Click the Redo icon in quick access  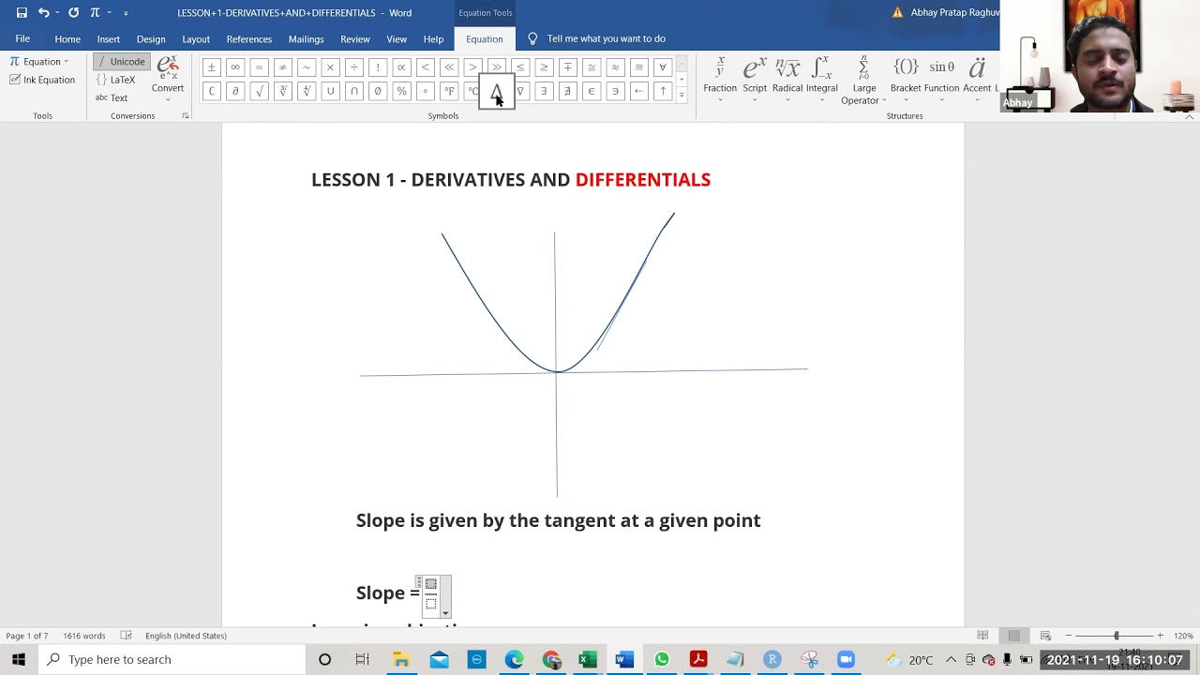click(73, 13)
